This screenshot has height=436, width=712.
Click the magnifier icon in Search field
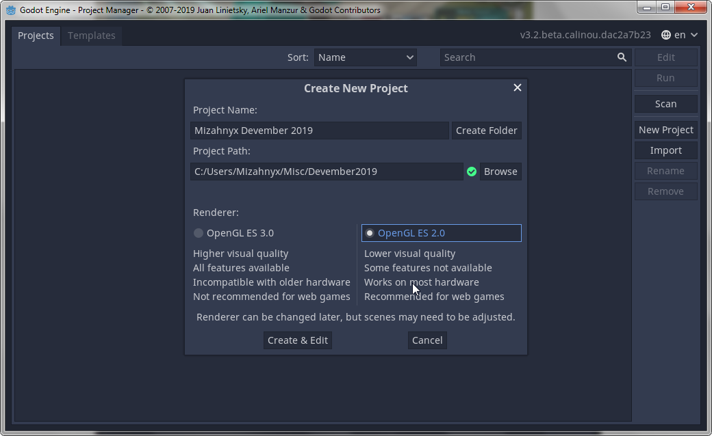coord(622,57)
